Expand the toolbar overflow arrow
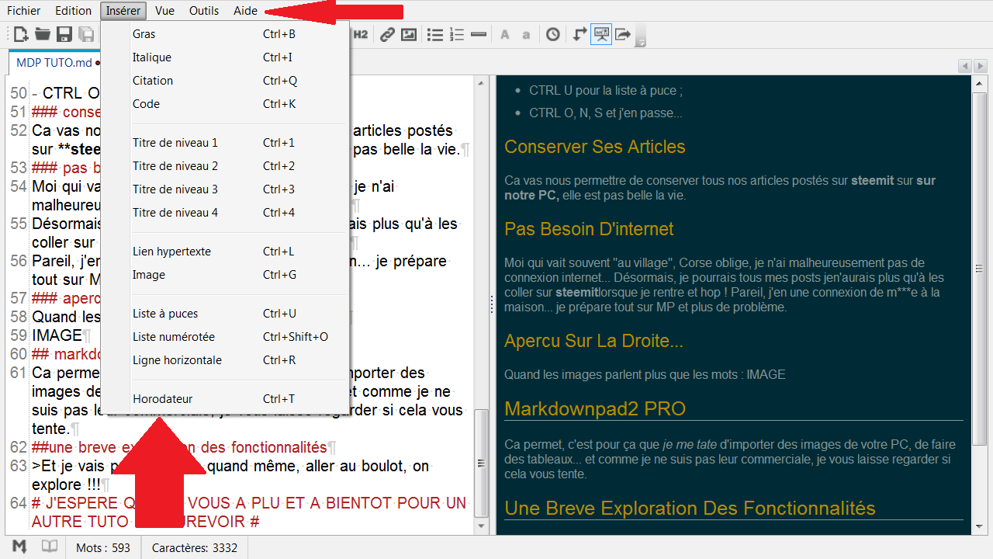Viewport: 993px width, 559px height. [641, 36]
